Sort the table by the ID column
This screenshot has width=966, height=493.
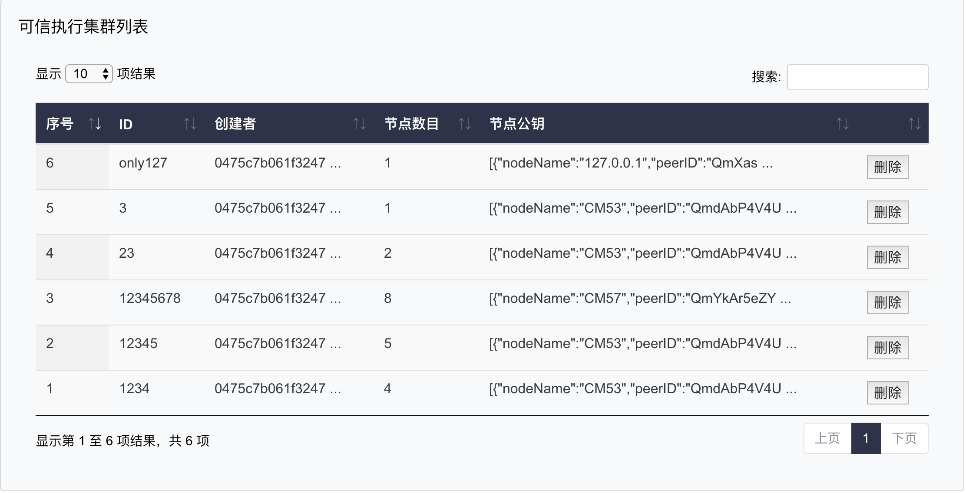click(x=190, y=124)
